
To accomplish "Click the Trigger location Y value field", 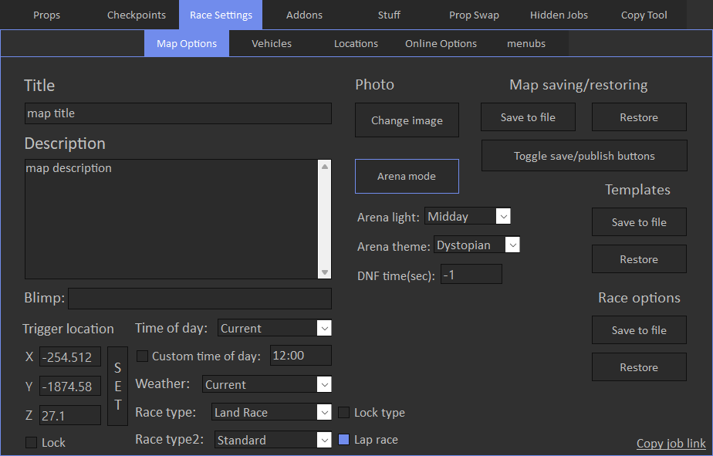I will click(70, 387).
